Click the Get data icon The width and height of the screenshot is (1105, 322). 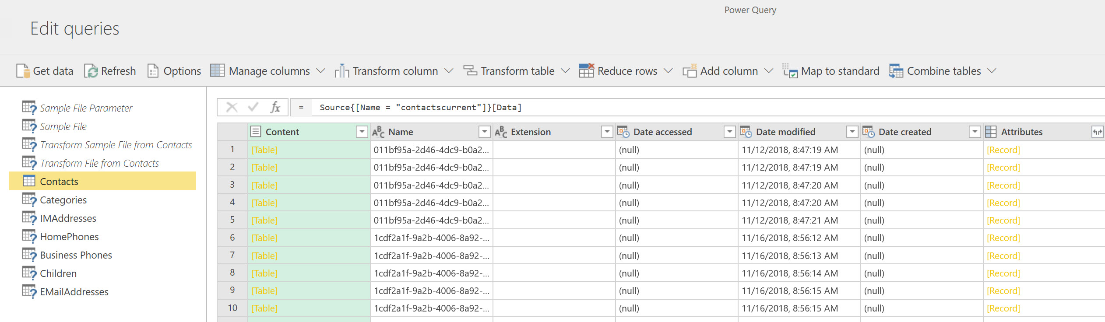point(23,71)
